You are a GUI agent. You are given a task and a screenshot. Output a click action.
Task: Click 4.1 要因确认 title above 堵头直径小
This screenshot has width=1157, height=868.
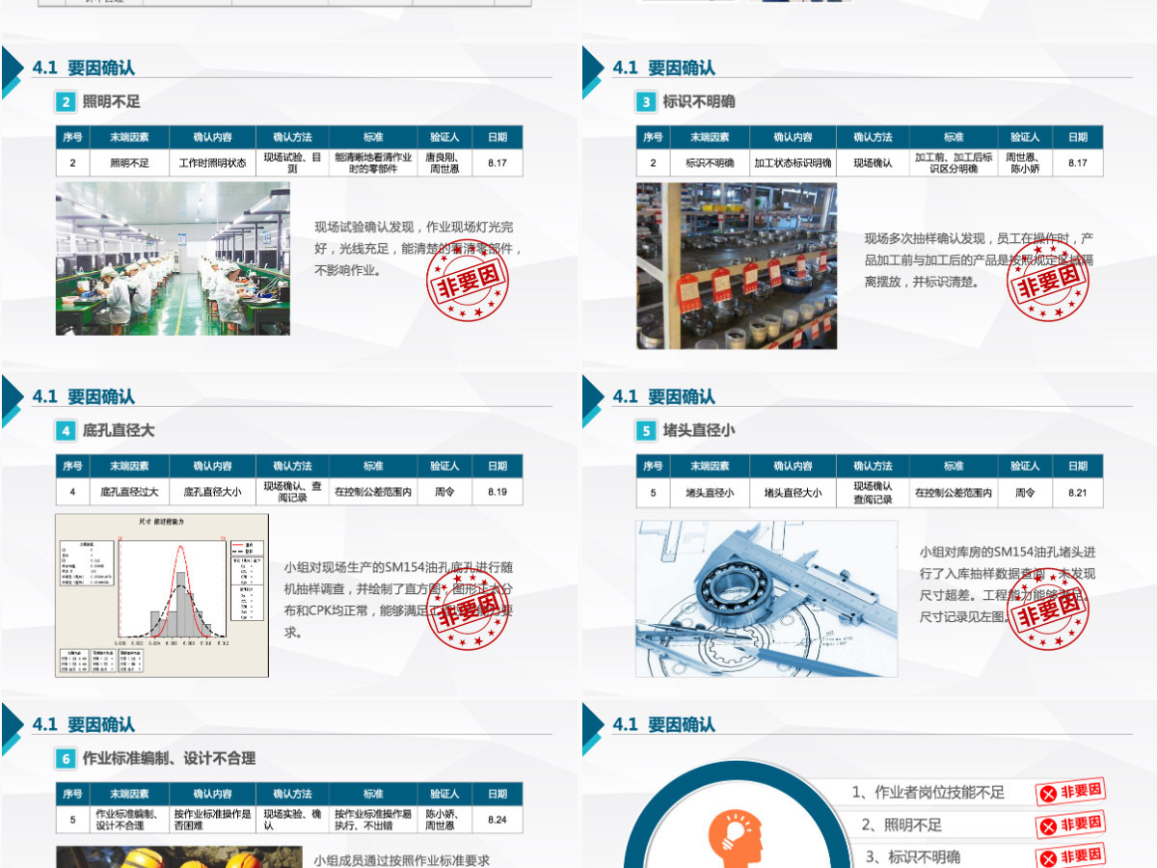[664, 396]
